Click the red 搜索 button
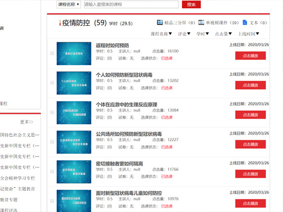The height and width of the screenshot is (212, 283). pyautogui.click(x=191, y=5)
